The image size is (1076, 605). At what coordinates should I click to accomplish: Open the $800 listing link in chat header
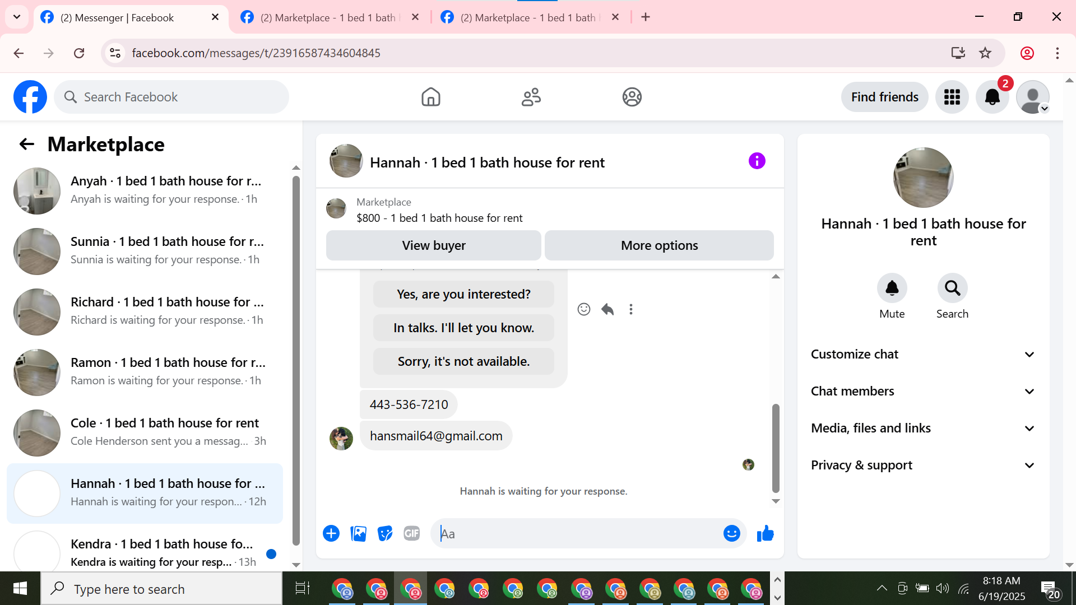click(x=439, y=218)
